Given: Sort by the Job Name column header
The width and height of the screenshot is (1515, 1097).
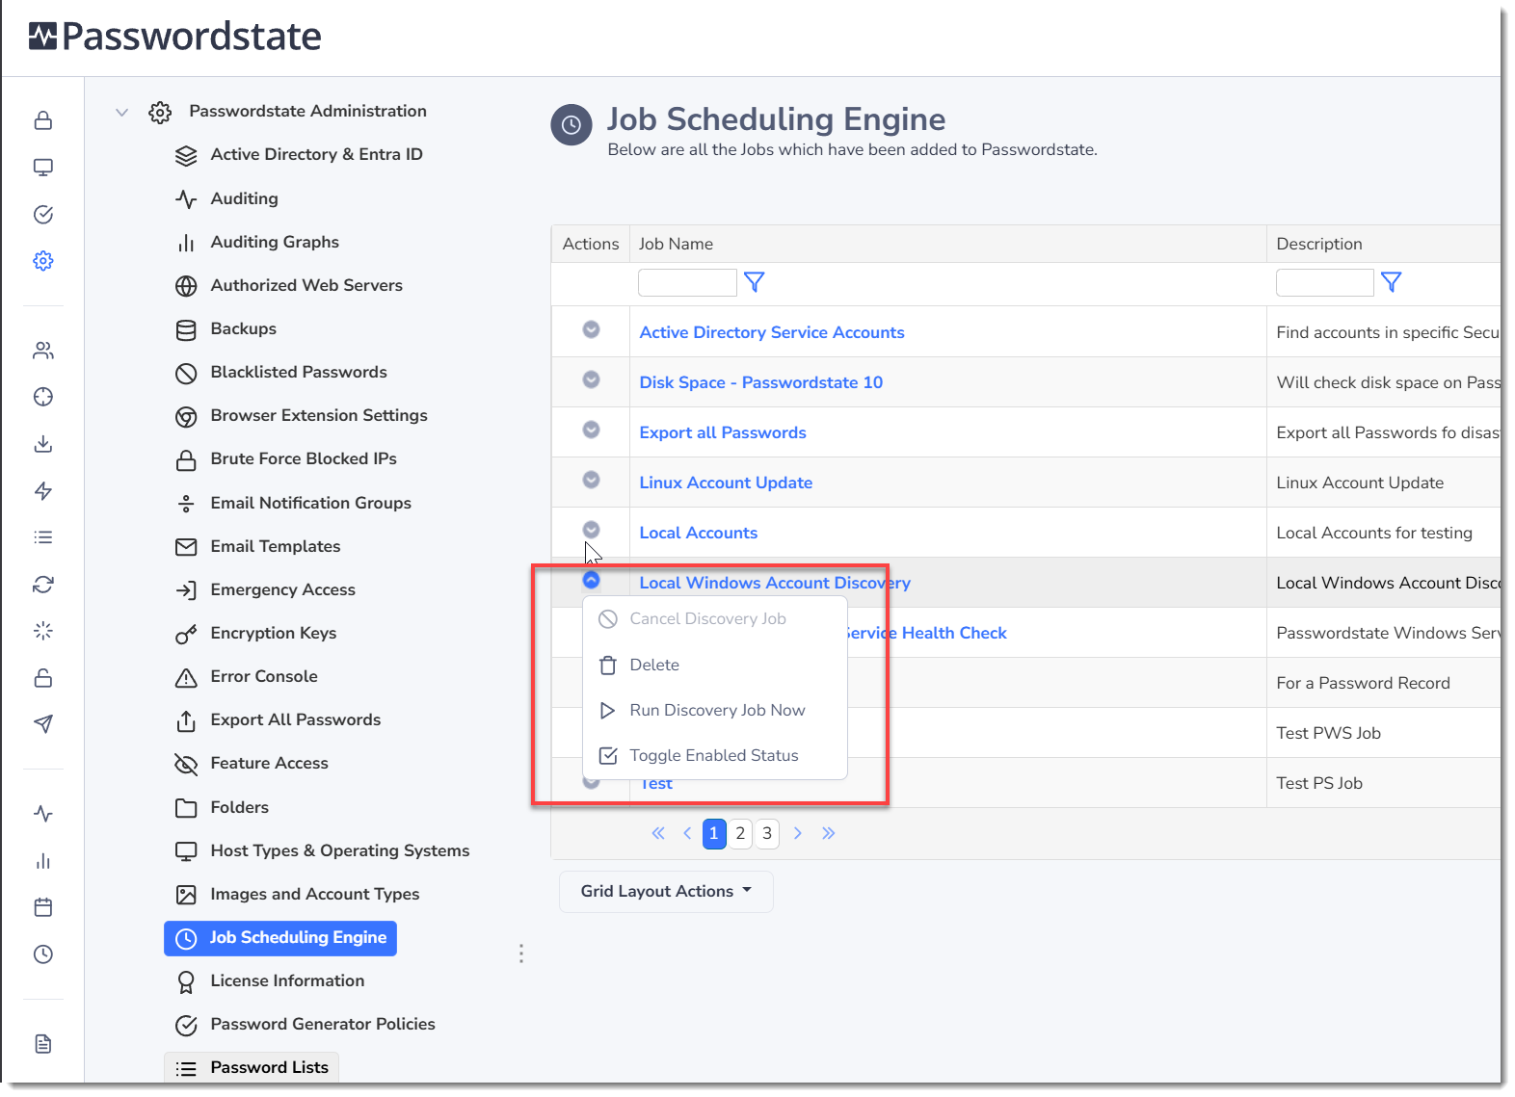Looking at the screenshot, I should [676, 245].
